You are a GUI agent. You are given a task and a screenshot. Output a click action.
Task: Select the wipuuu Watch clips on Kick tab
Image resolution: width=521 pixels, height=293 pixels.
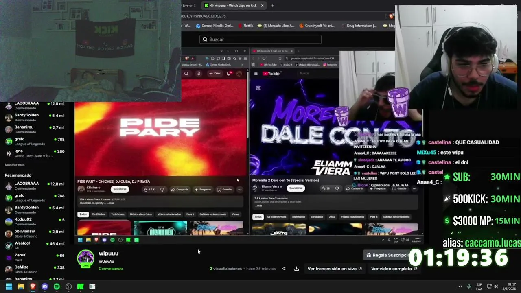(234, 5)
